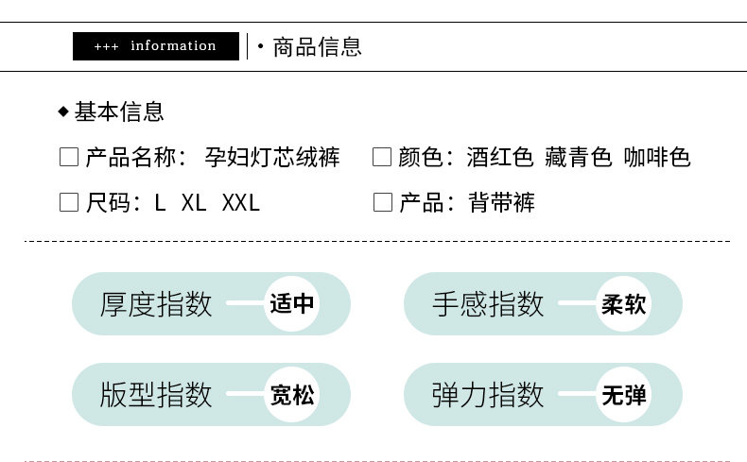
Task: Click the 柔软 circle badge
Action: (624, 304)
